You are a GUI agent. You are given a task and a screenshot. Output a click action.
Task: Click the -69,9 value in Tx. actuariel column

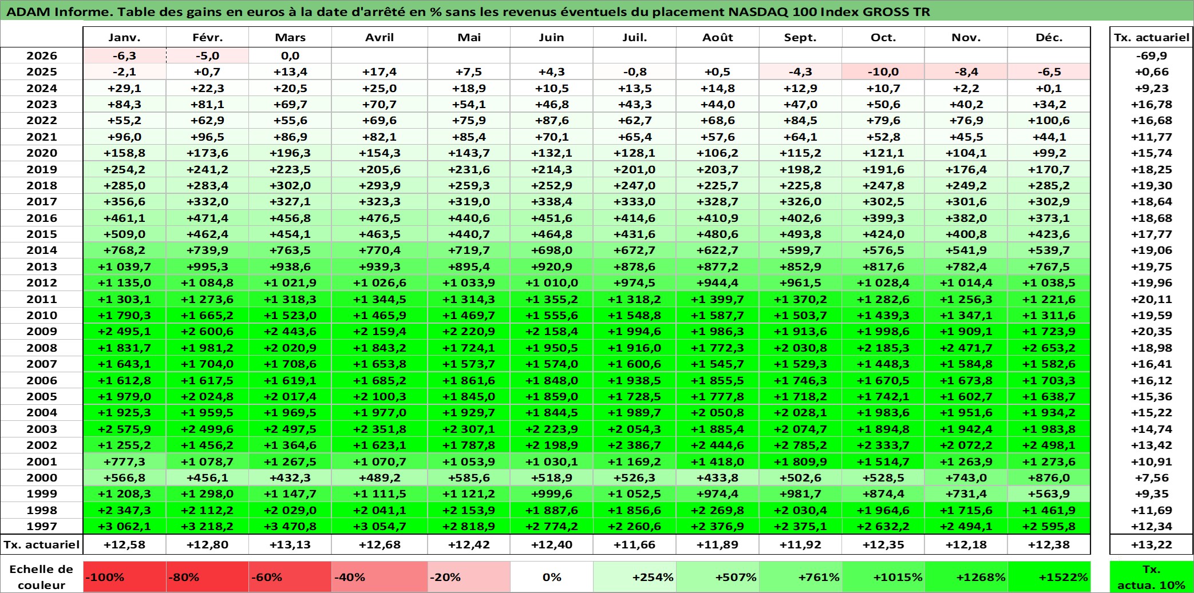point(1152,55)
